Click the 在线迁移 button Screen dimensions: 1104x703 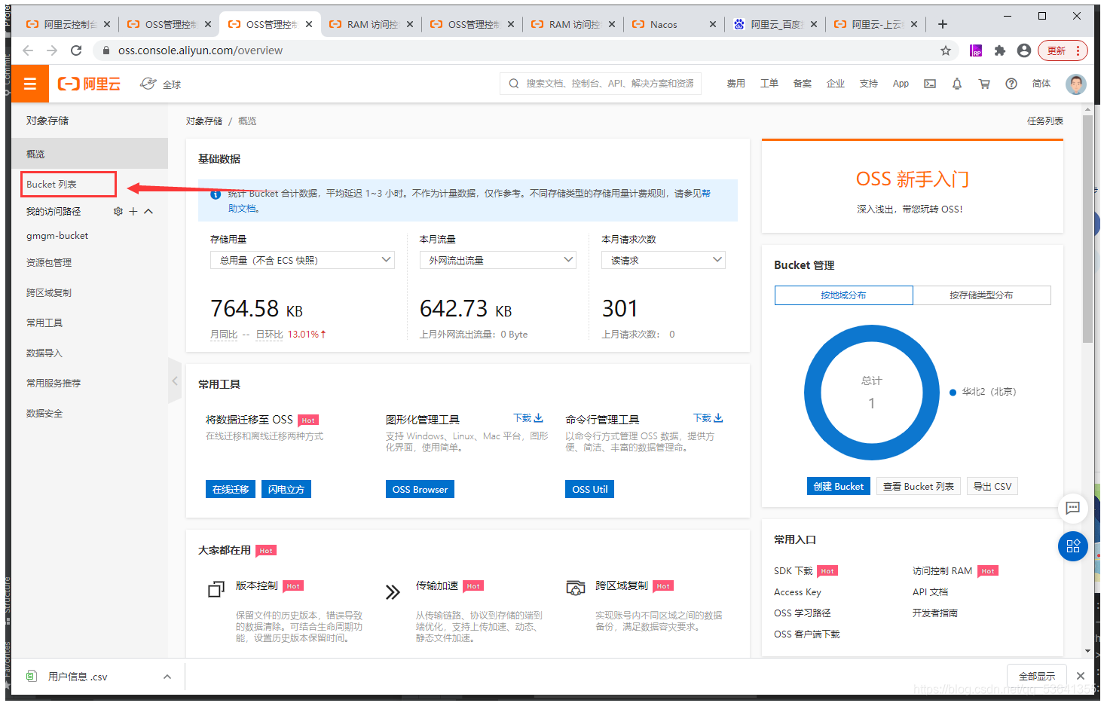pyautogui.click(x=231, y=489)
